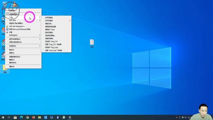Click the Notepad++ icon in context menu
213x120 pixels.
[7, 26]
